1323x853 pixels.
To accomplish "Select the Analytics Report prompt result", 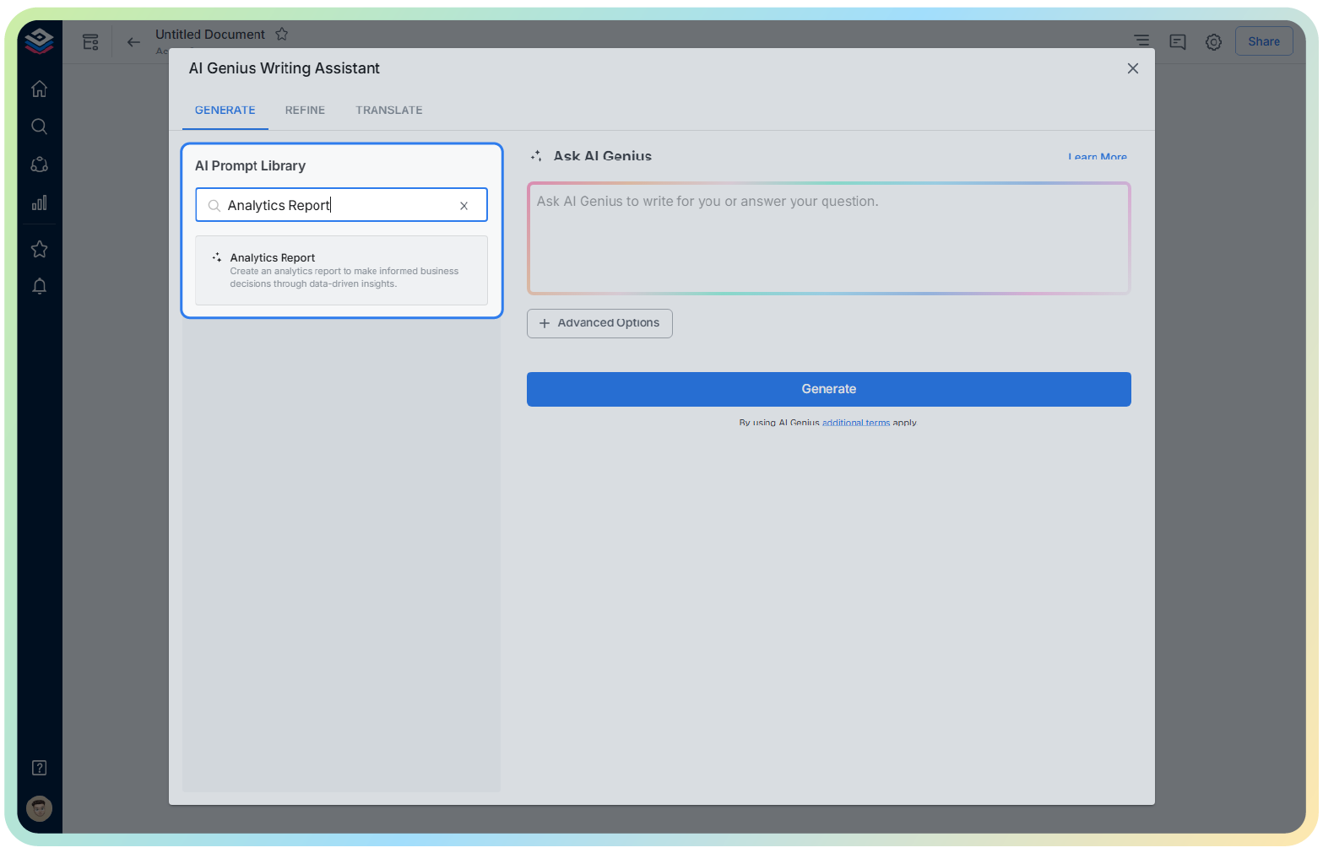I will 341,270.
